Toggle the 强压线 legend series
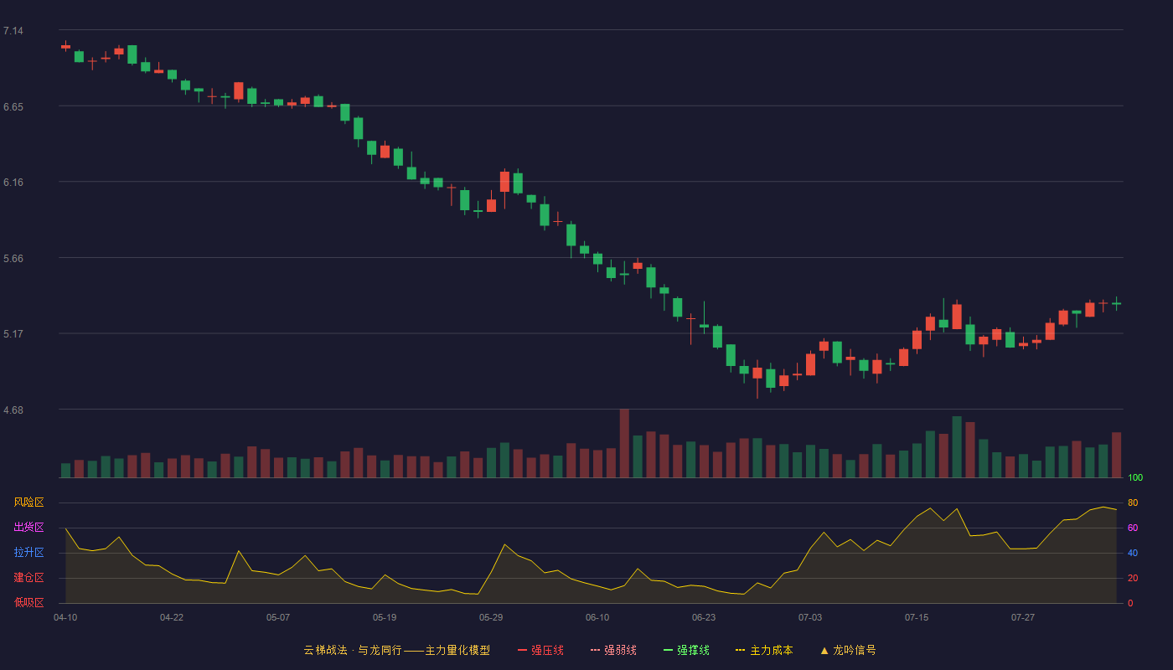The image size is (1173, 670). pyautogui.click(x=540, y=650)
